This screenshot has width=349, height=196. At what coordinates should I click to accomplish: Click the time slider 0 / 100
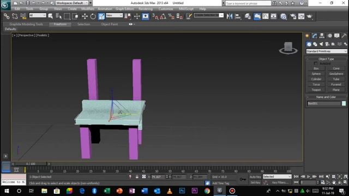[x=31, y=164]
